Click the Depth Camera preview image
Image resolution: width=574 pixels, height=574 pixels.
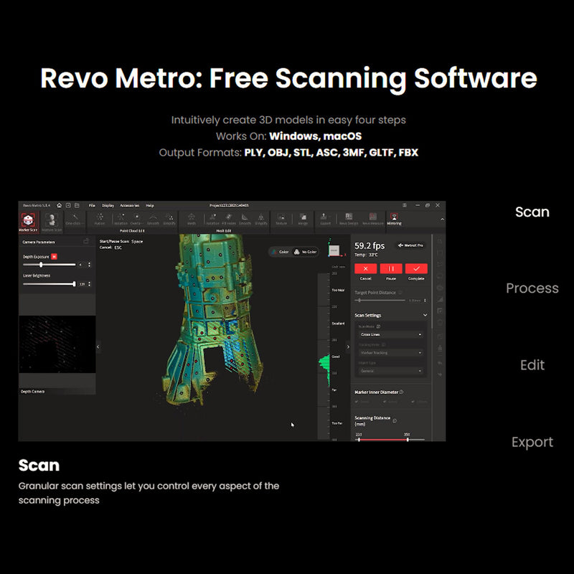pos(57,344)
